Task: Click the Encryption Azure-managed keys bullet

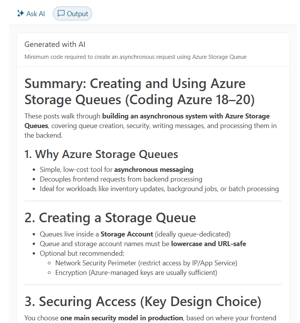Action: (x=136, y=273)
